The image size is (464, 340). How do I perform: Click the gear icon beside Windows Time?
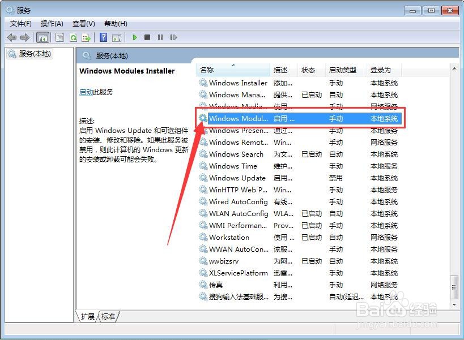[x=203, y=166]
